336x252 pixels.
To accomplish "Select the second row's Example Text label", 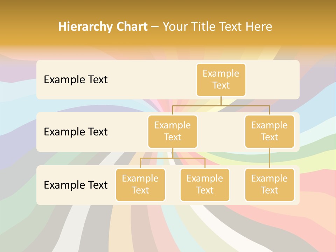I will [x=76, y=132].
